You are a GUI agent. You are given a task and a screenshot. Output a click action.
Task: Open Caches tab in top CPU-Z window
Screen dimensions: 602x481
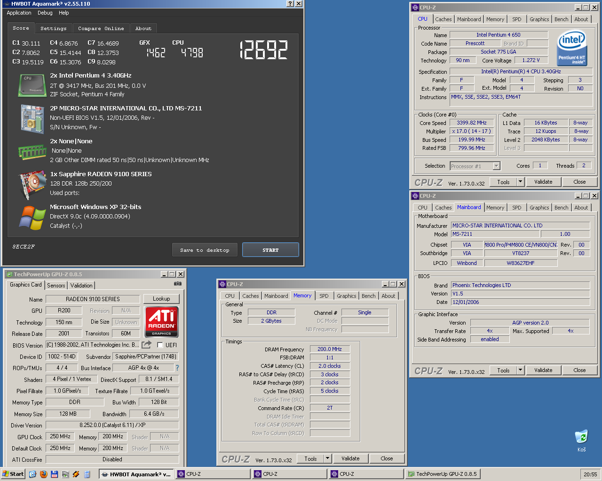[444, 19]
